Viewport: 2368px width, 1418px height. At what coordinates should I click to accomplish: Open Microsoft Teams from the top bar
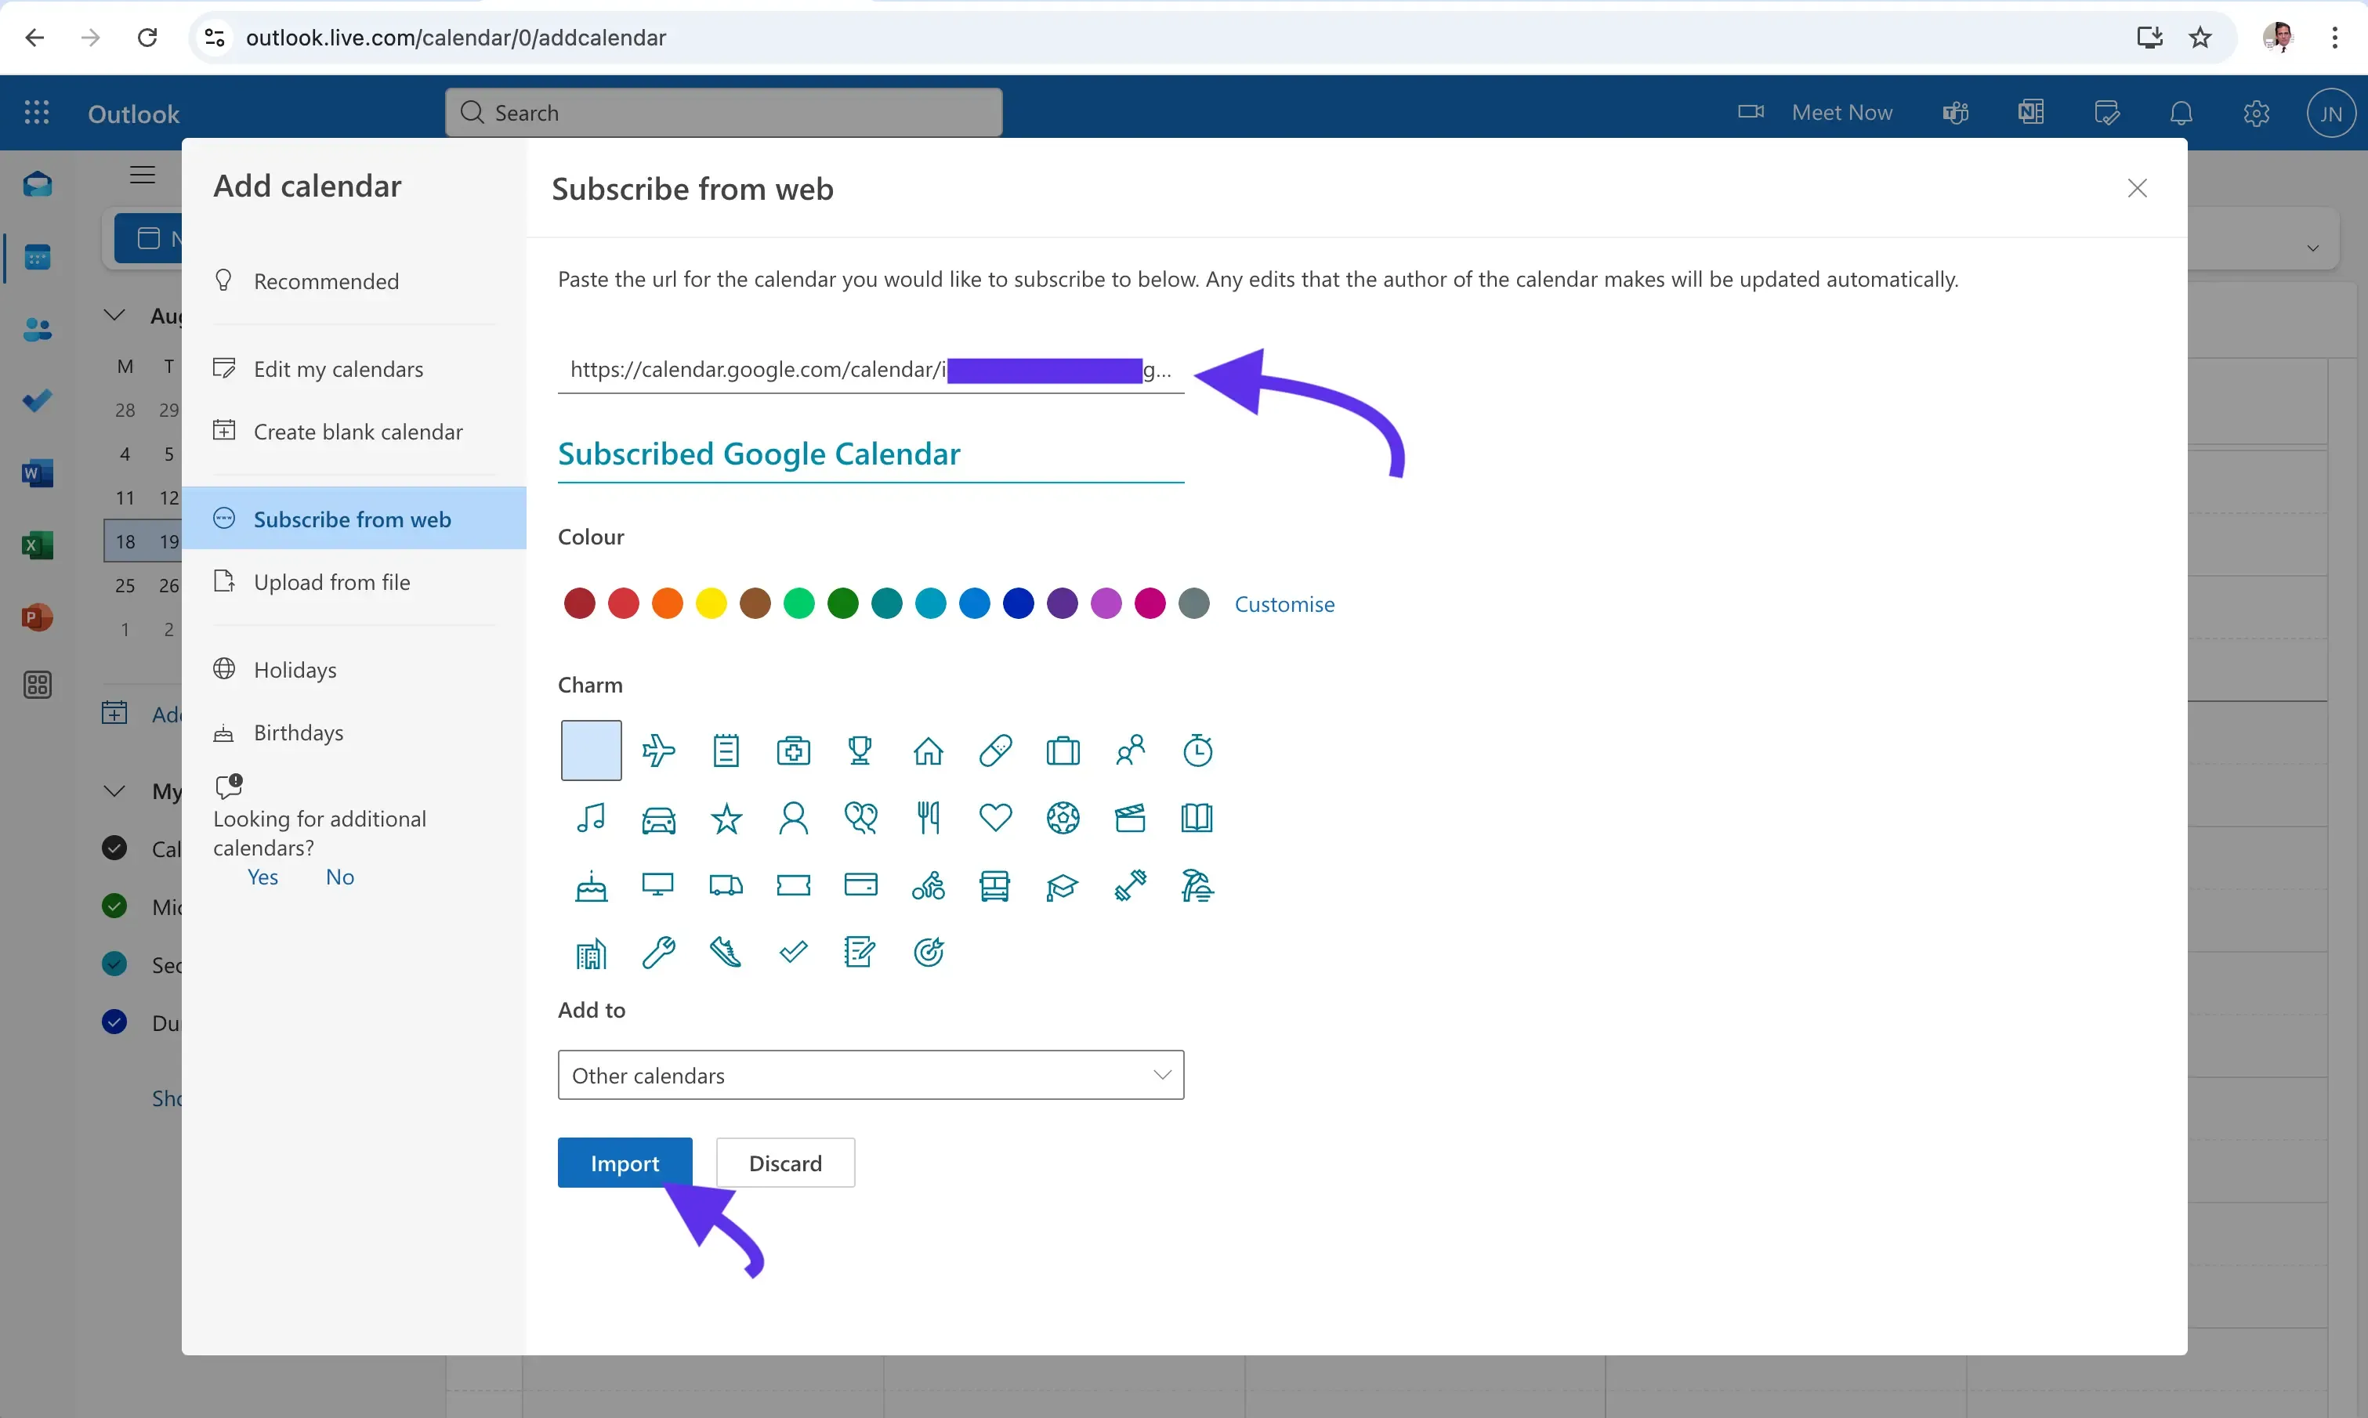point(1955,112)
